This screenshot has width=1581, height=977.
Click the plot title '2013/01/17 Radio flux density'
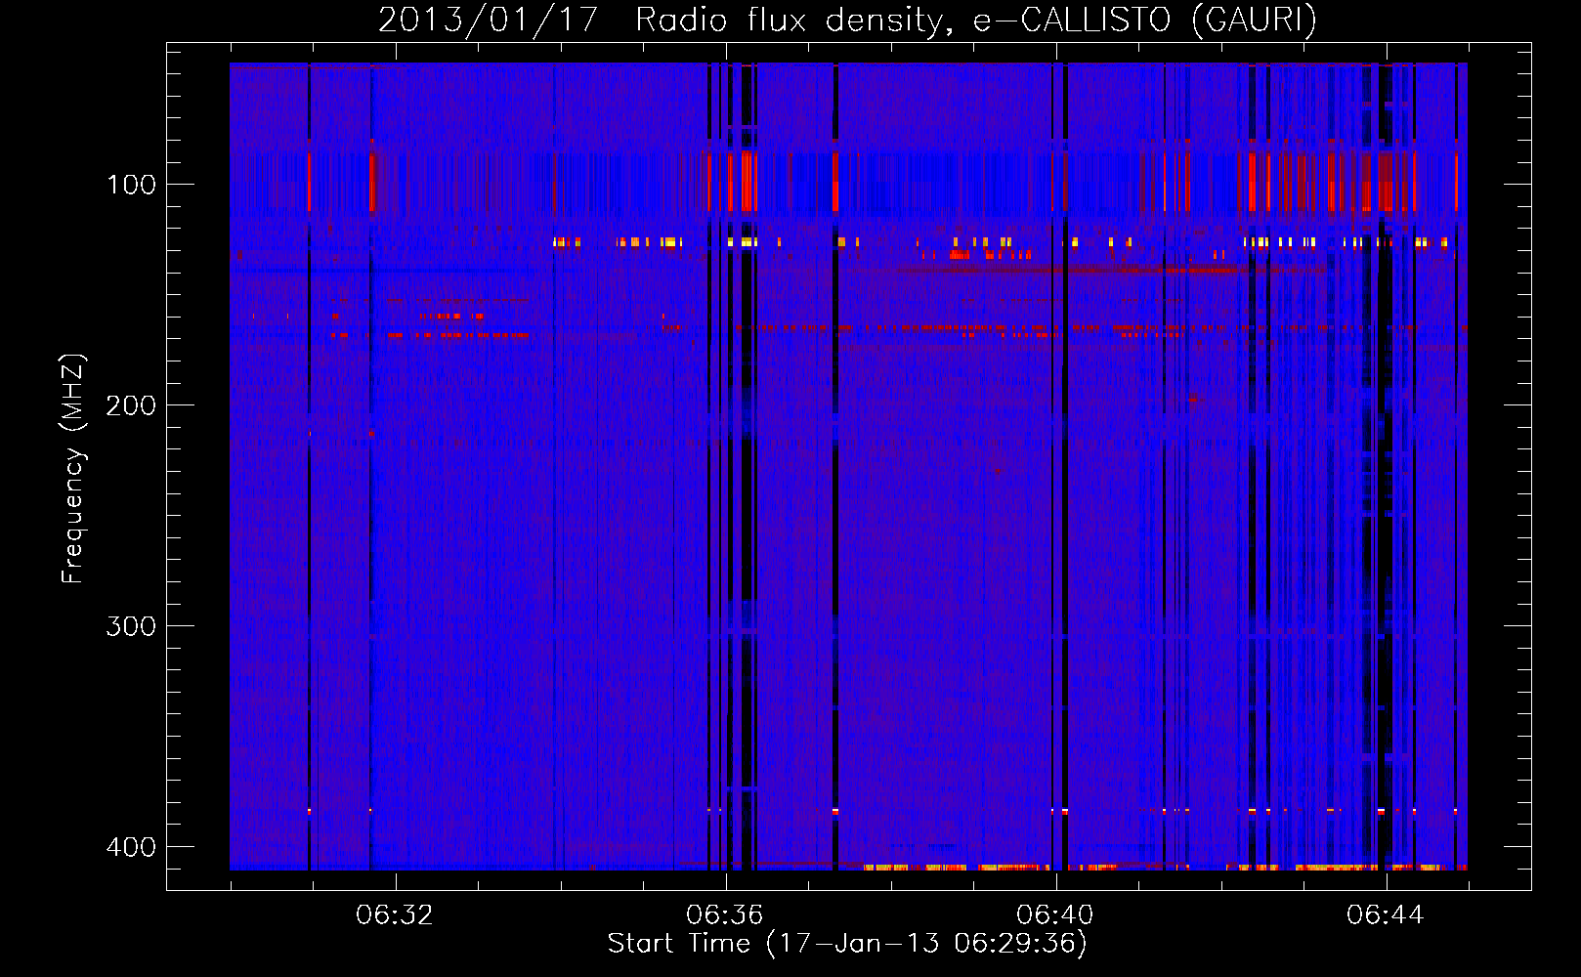click(847, 21)
